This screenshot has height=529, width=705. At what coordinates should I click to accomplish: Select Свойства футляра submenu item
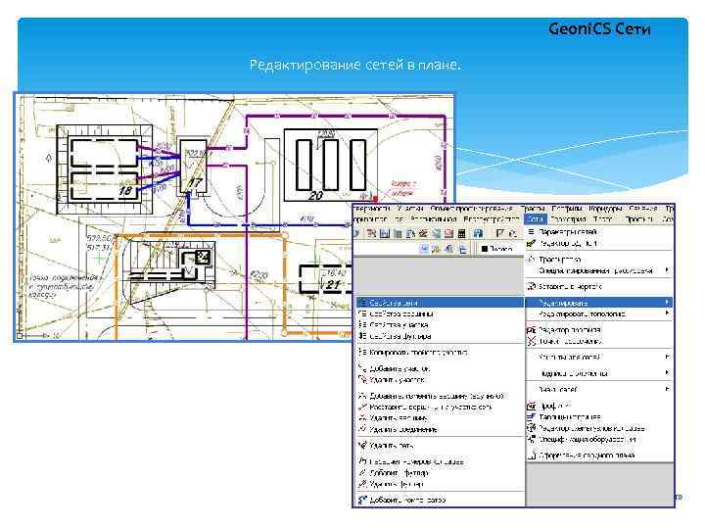400,336
